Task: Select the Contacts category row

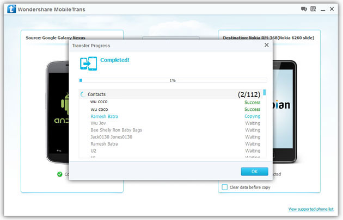Action: tap(170, 95)
